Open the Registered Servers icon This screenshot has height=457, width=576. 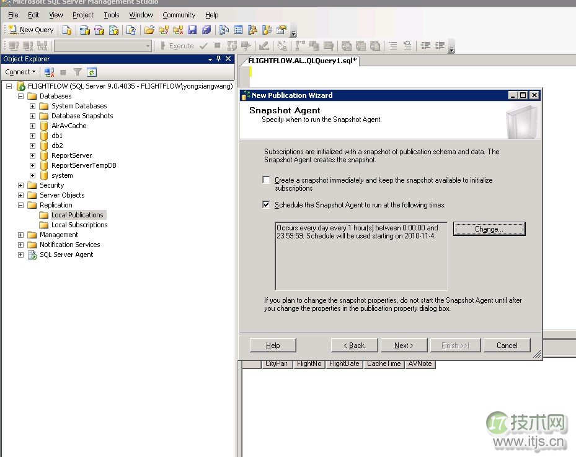pos(224,30)
